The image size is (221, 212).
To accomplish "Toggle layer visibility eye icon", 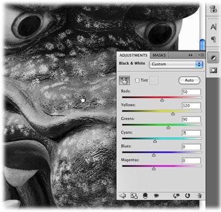I will coord(156,196).
